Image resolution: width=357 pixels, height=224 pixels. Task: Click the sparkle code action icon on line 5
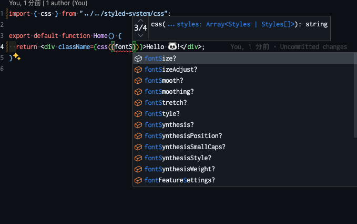17,56
